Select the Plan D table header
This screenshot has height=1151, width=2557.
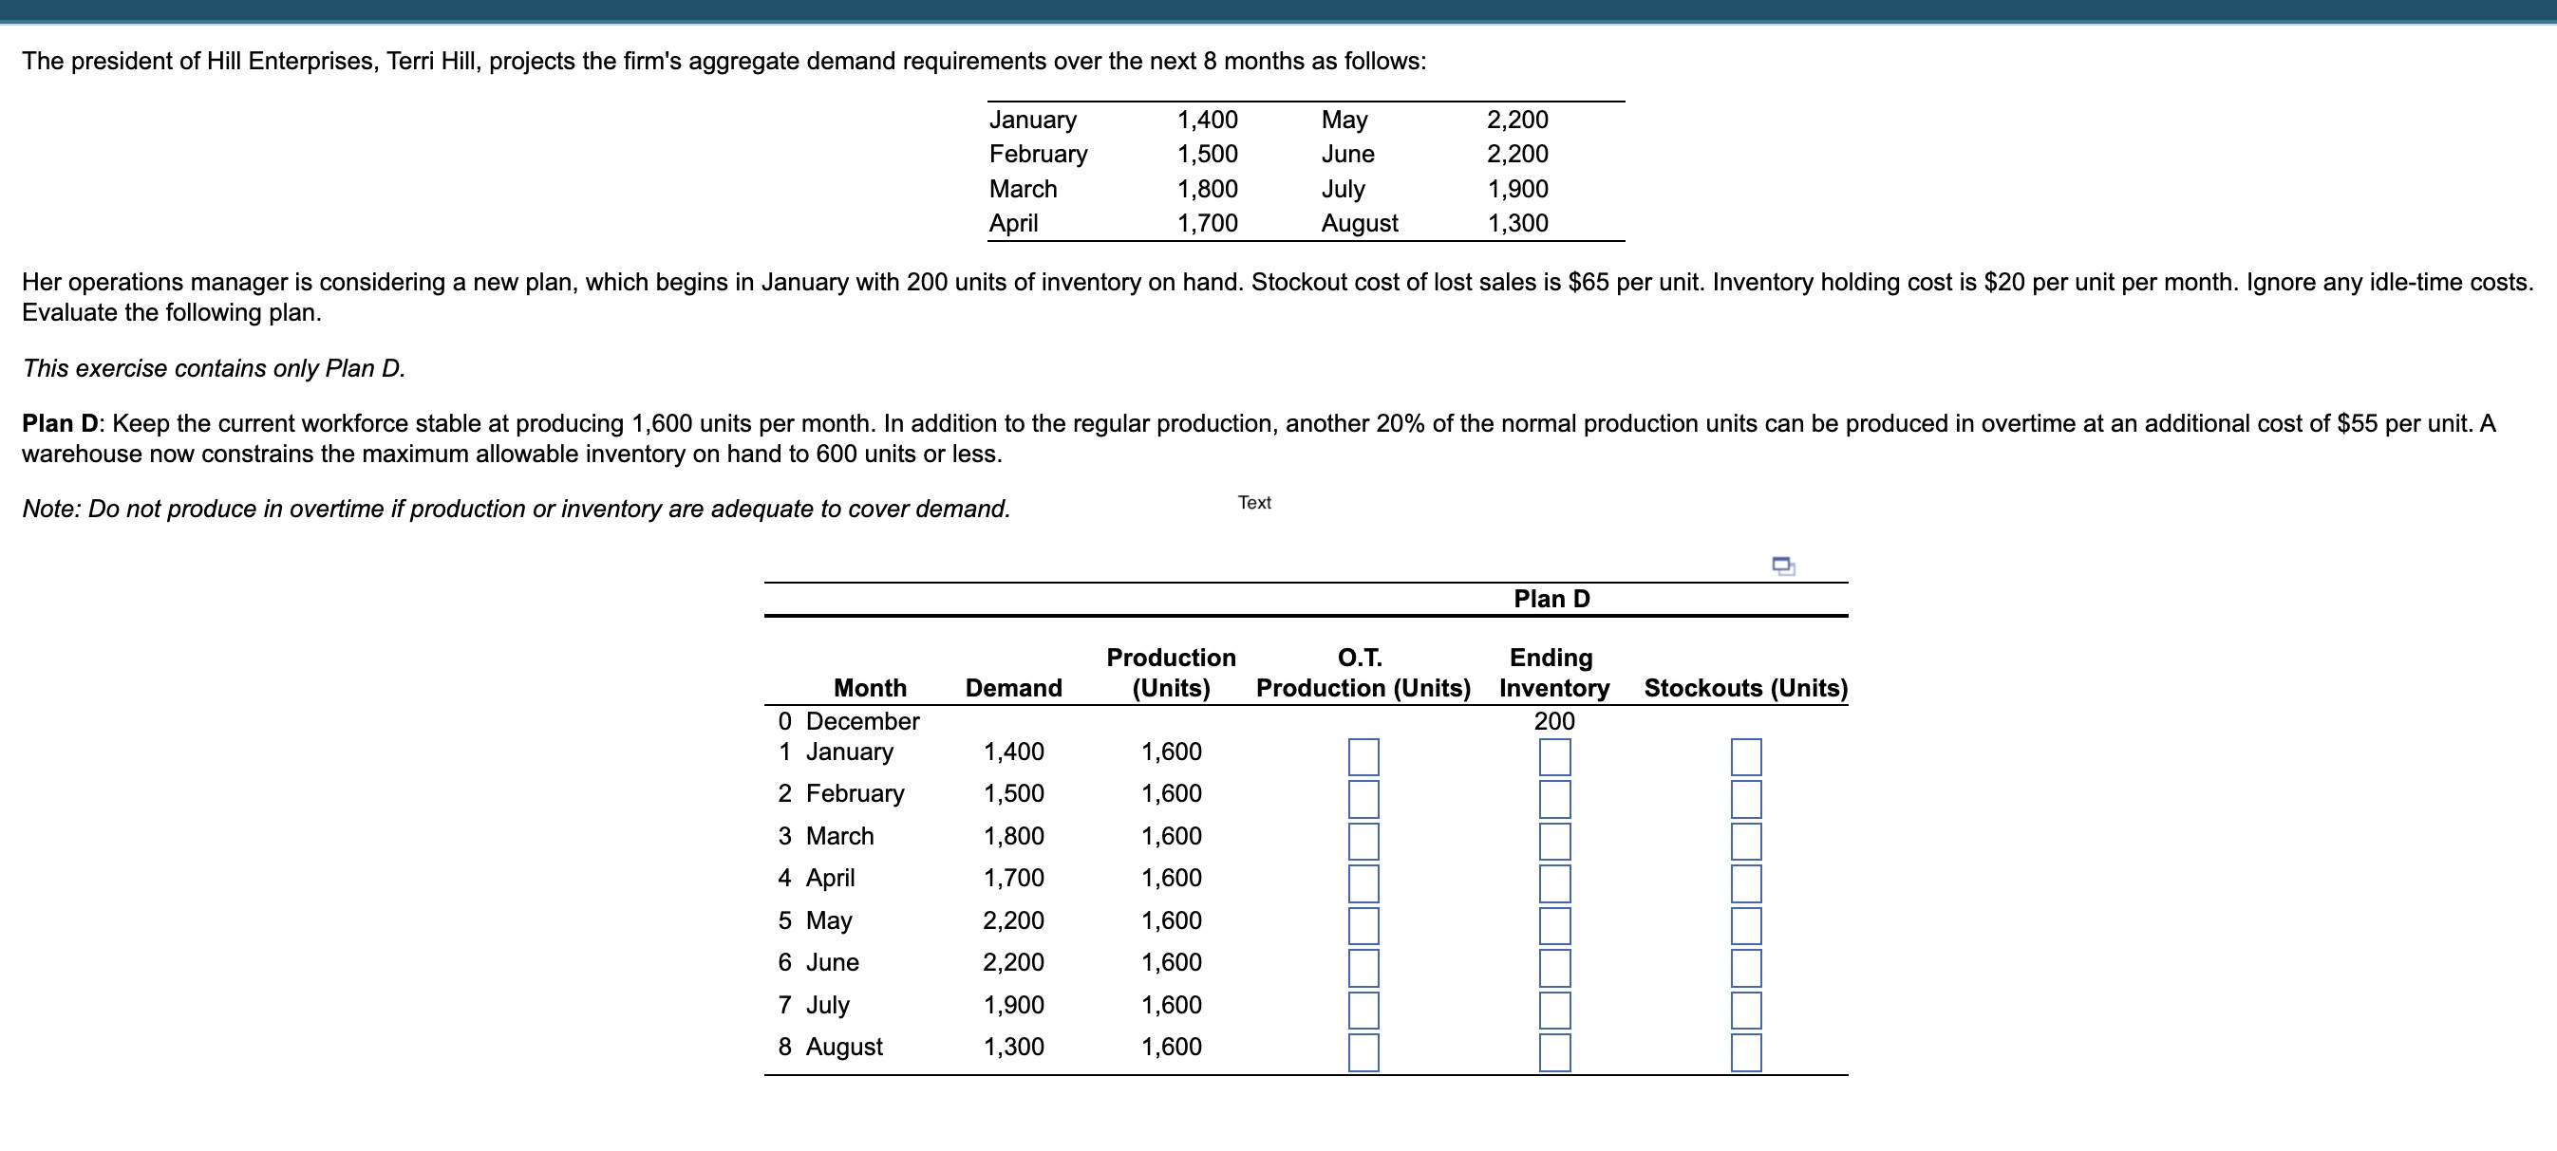tap(1551, 599)
